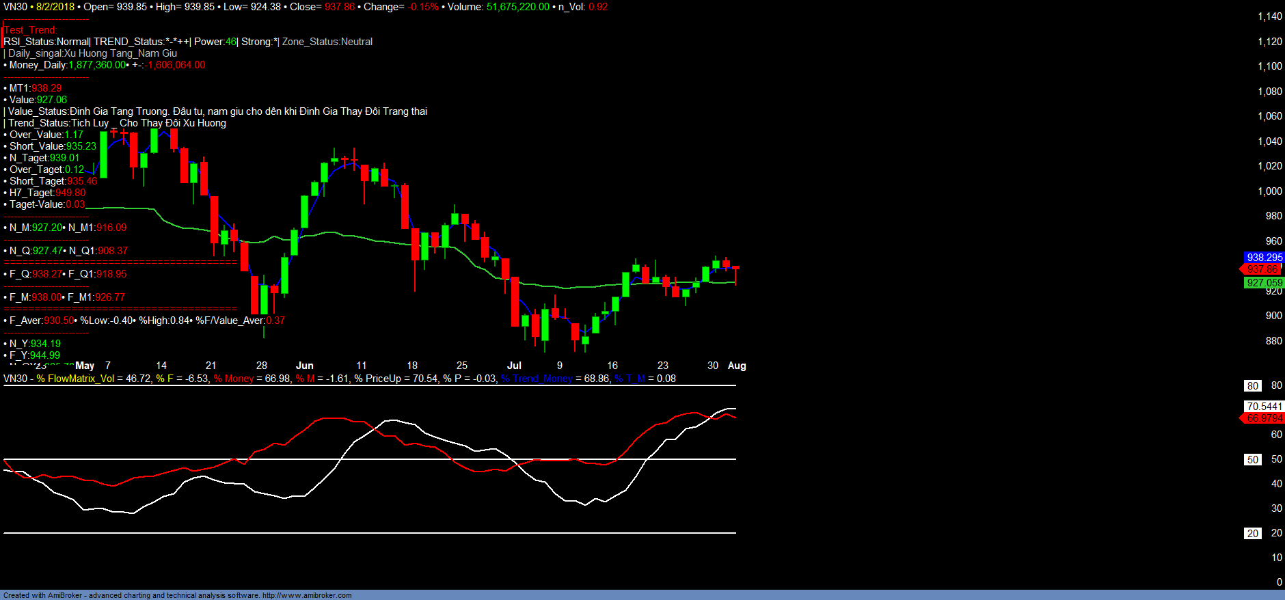Click the May month label on date axis
The image size is (1285, 600).
tap(85, 366)
